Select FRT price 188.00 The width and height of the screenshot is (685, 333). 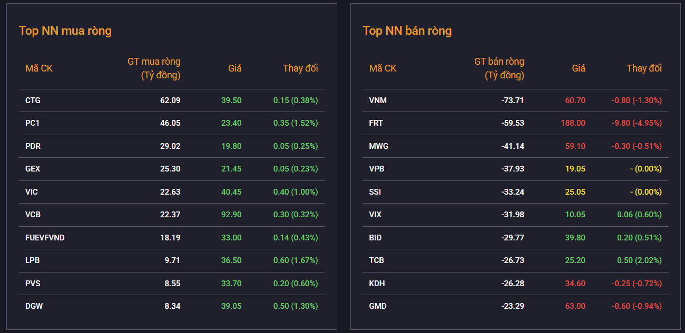(573, 123)
